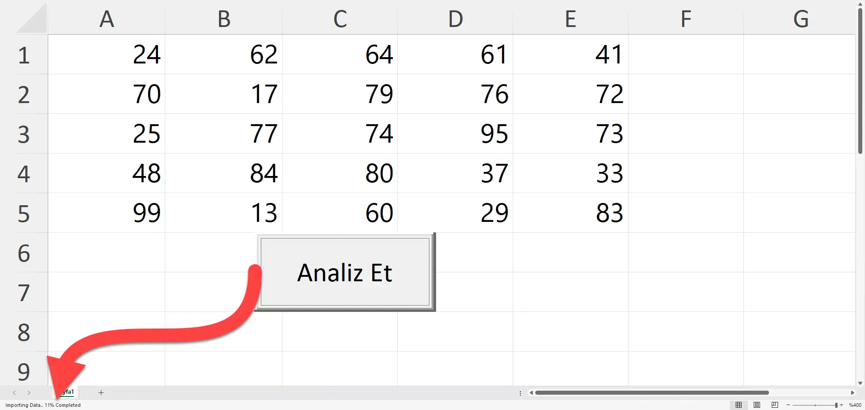Select cell containing 95

click(455, 134)
